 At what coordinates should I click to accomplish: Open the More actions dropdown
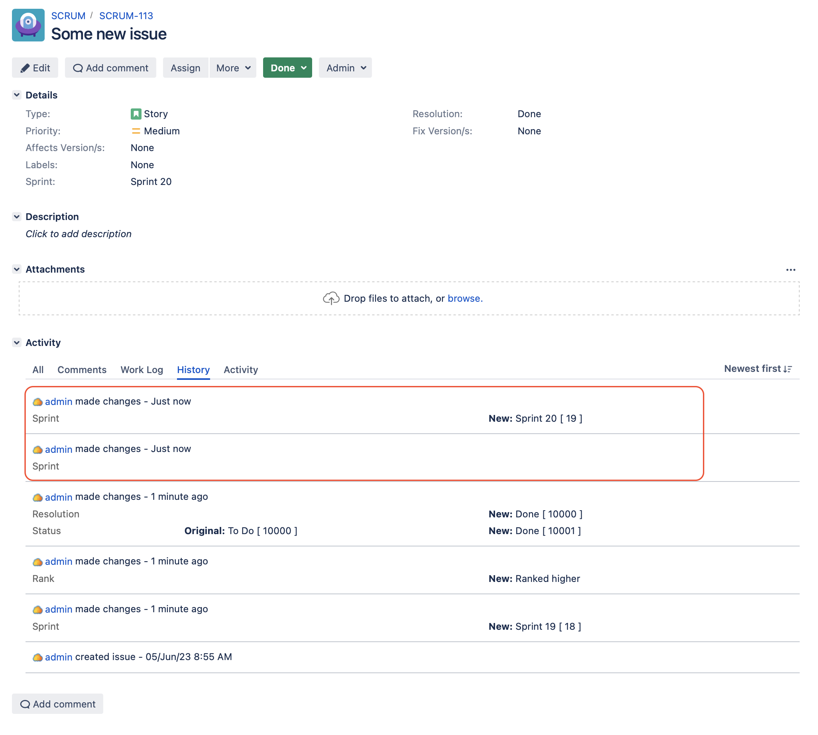point(233,68)
